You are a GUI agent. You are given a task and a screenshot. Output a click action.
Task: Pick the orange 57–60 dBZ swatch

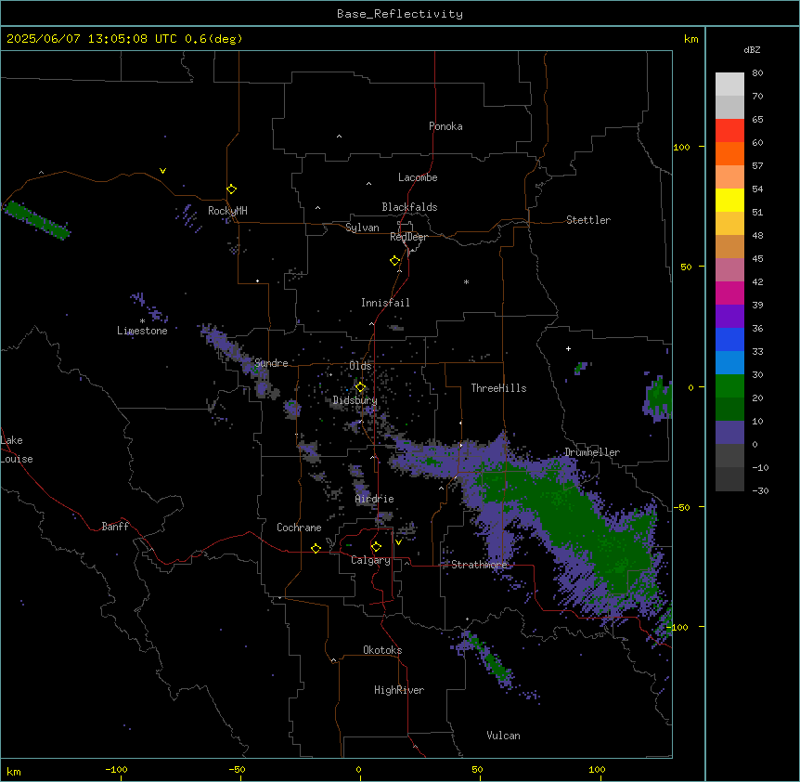[x=729, y=153]
